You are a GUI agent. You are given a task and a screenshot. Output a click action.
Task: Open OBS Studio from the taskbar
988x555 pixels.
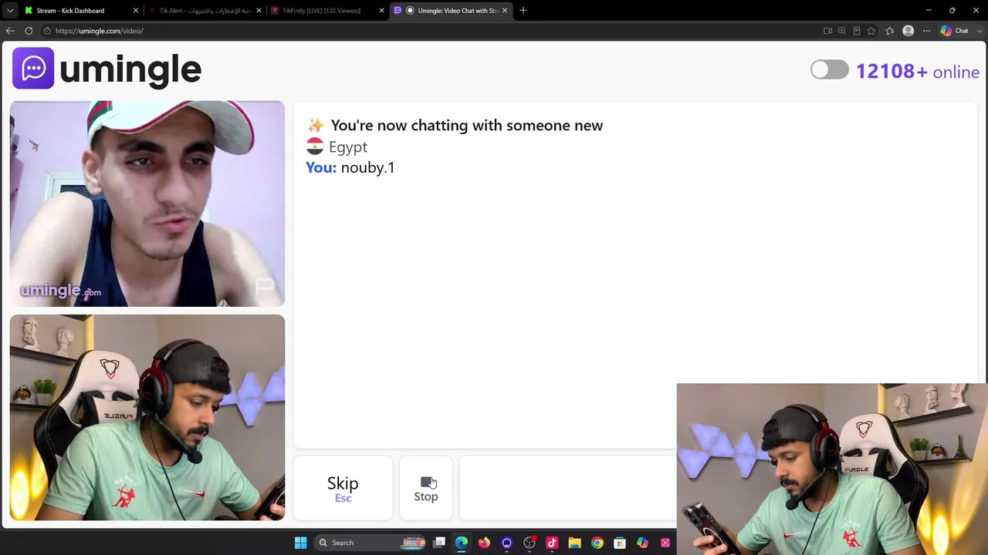(530, 543)
